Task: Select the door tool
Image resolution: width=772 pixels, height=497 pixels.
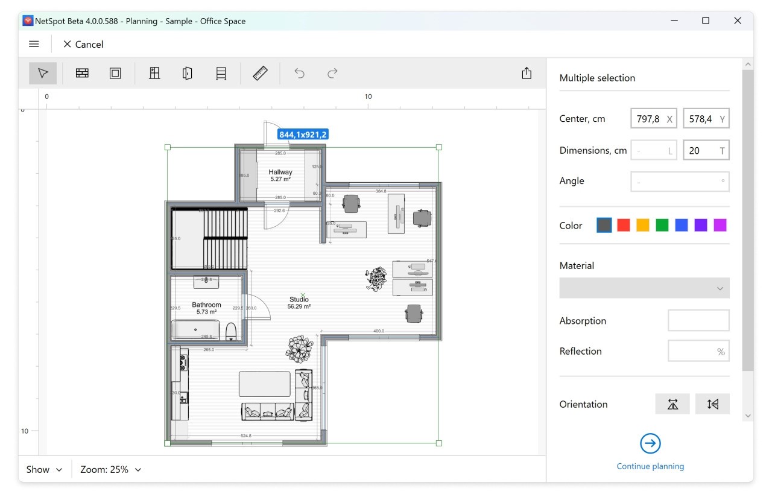Action: 188,73
